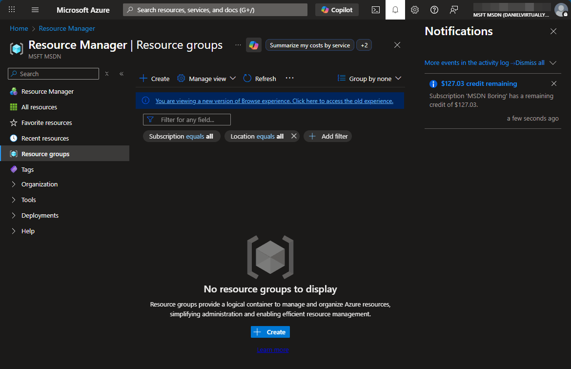The height and width of the screenshot is (369, 571).
Task: Close the Notifications panel
Action: 553,31
